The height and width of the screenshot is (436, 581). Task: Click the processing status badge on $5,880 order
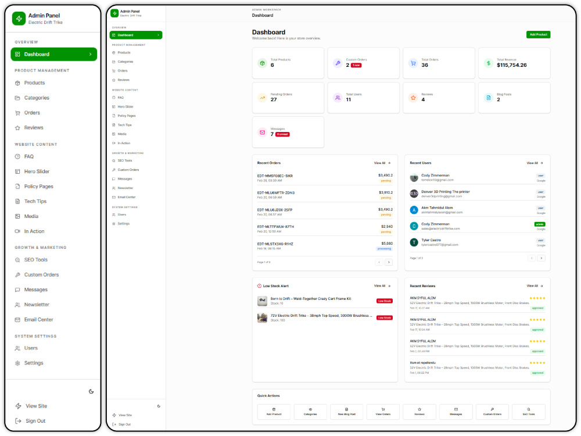(384, 249)
